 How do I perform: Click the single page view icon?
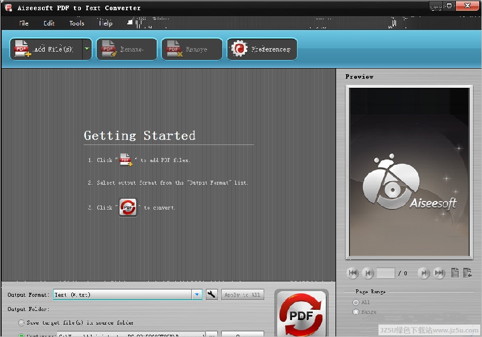[455, 272]
